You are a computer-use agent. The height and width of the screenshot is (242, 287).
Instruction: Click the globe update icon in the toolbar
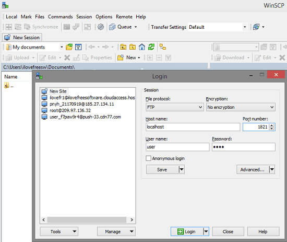coord(256,27)
